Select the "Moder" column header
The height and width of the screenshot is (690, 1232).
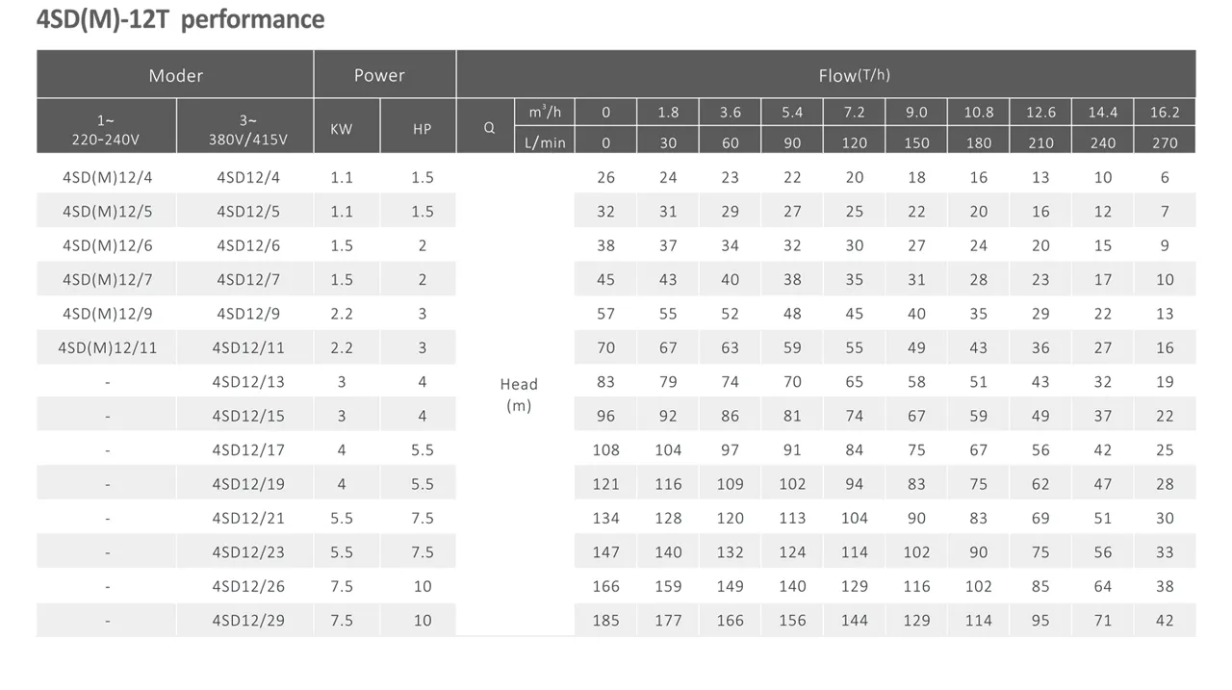(x=175, y=75)
